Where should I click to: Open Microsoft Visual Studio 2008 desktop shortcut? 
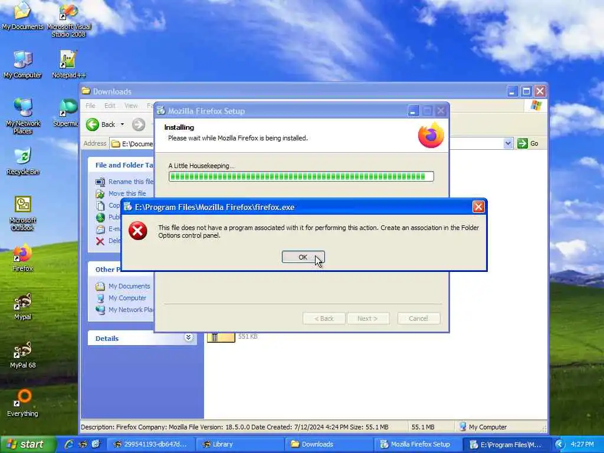pyautogui.click(x=68, y=20)
